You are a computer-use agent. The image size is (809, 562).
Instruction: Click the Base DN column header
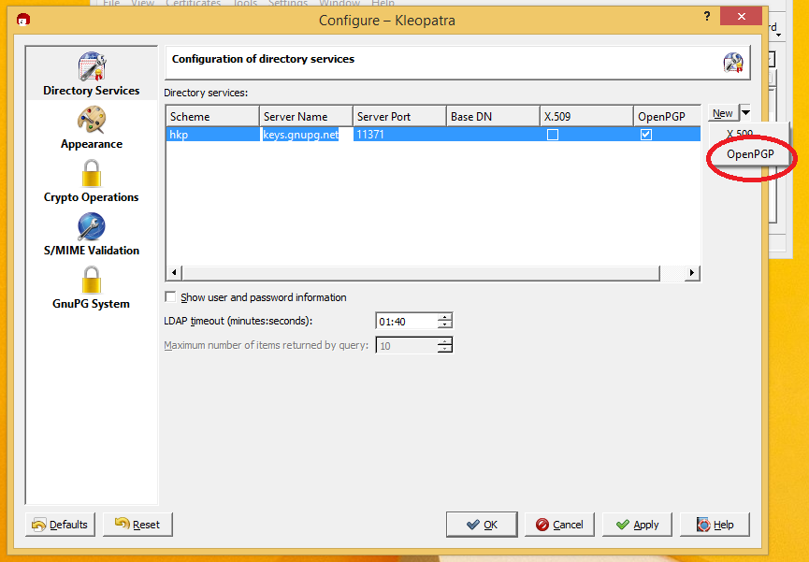pos(493,116)
